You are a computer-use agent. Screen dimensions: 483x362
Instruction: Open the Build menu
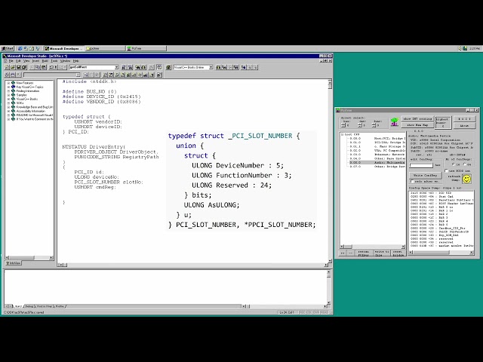tap(45, 61)
